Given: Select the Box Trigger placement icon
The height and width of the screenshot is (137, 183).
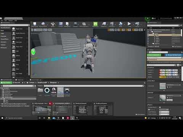Looking at the screenshot, I should click(14, 73).
